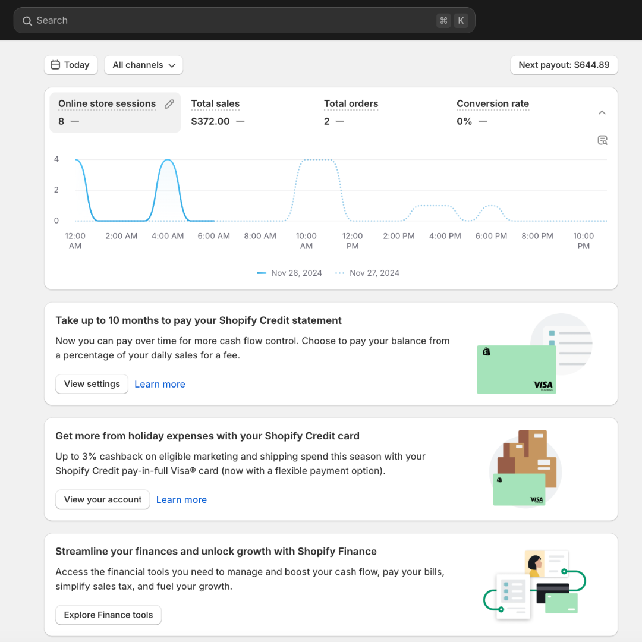The image size is (642, 642).
Task: Click the Explore Finance tools button
Action: click(x=109, y=615)
